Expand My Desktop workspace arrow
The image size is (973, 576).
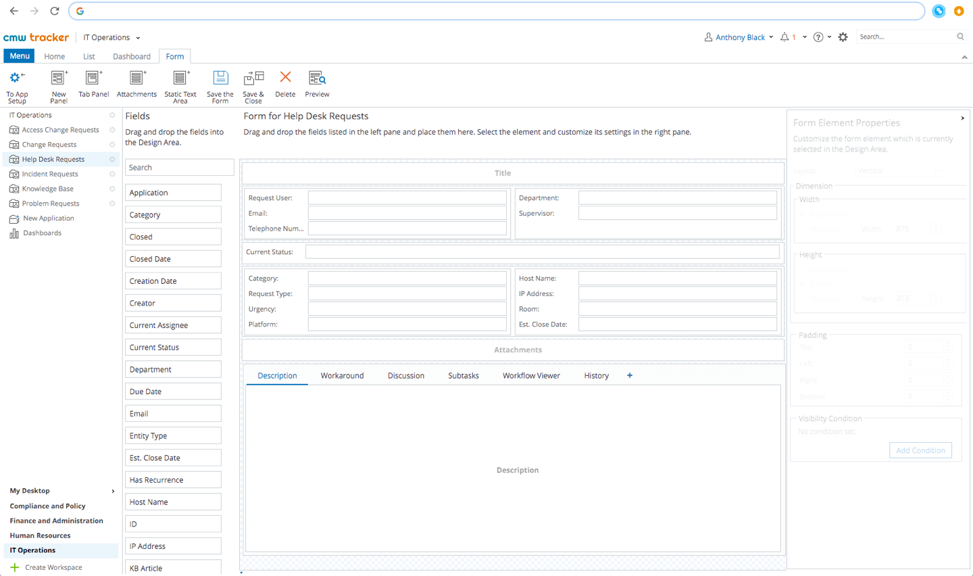point(113,491)
